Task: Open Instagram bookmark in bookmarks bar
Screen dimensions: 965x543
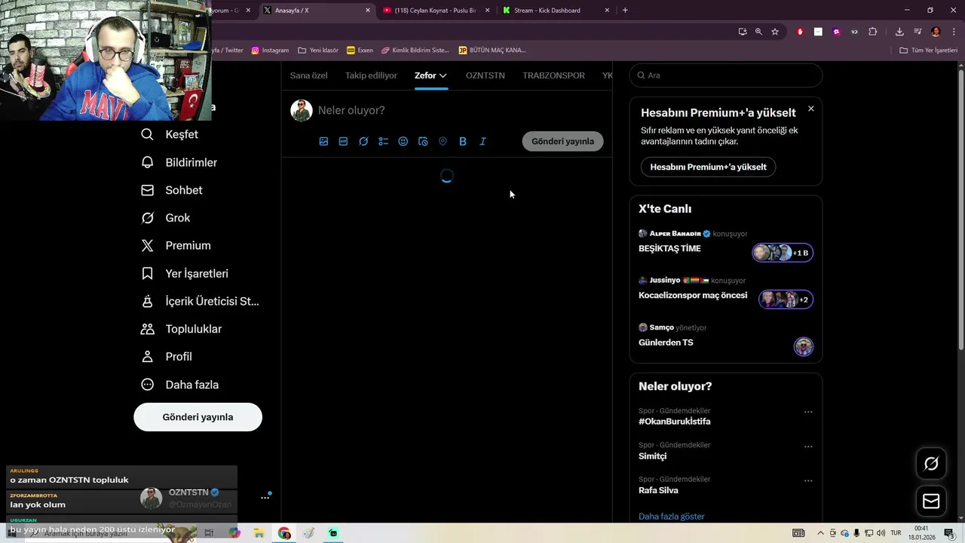Action: coord(270,51)
